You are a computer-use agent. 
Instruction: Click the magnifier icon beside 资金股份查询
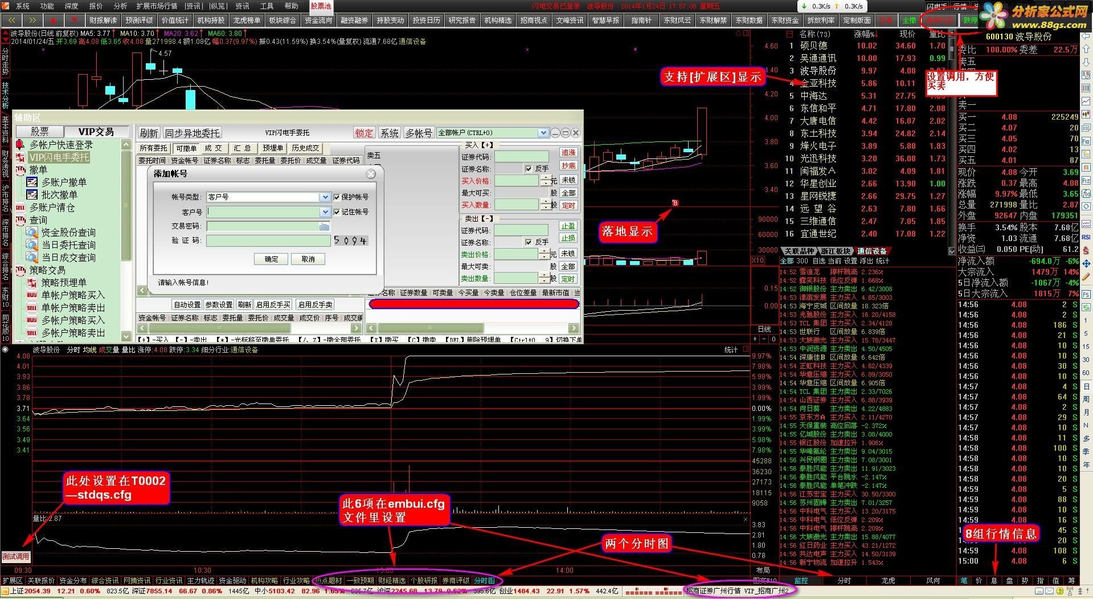click(32, 233)
